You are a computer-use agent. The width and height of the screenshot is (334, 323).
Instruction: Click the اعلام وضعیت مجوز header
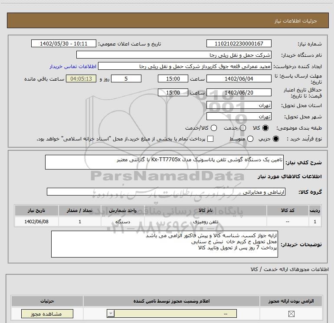click(171, 301)
